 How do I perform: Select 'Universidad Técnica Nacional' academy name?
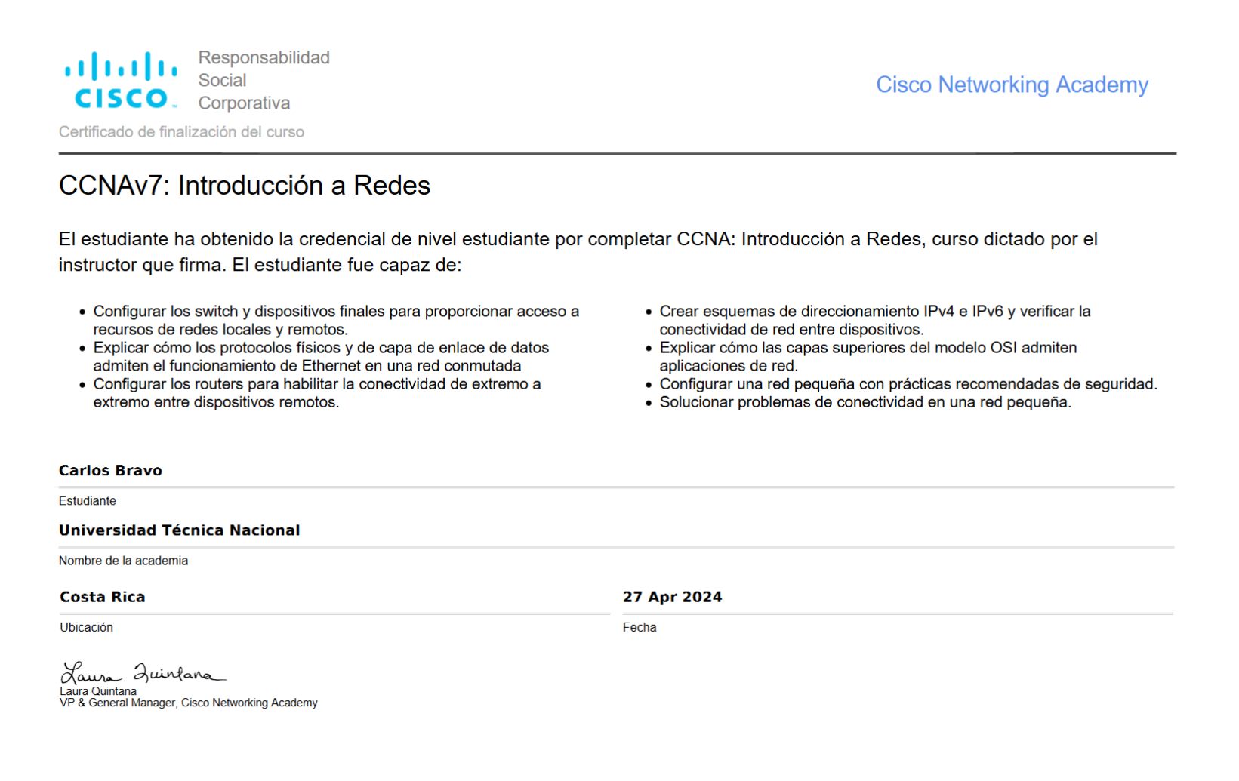180,530
